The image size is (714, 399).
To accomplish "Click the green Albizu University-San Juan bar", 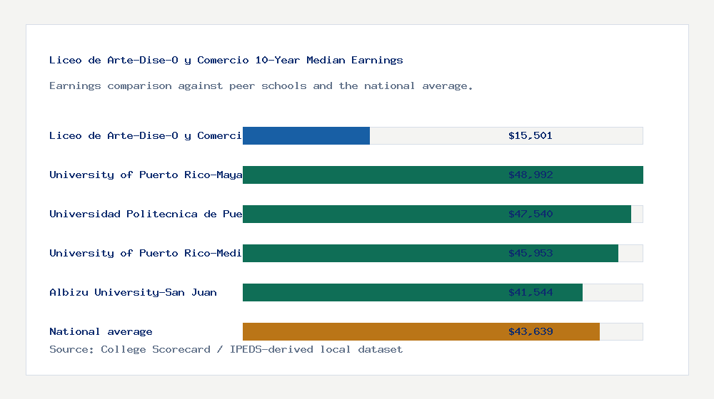I will click(x=413, y=292).
